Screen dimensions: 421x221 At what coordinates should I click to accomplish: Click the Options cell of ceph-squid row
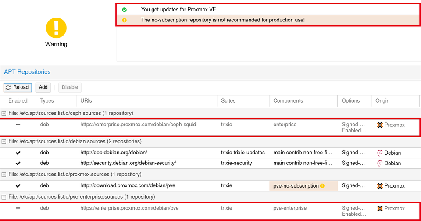pyautogui.click(x=353, y=128)
